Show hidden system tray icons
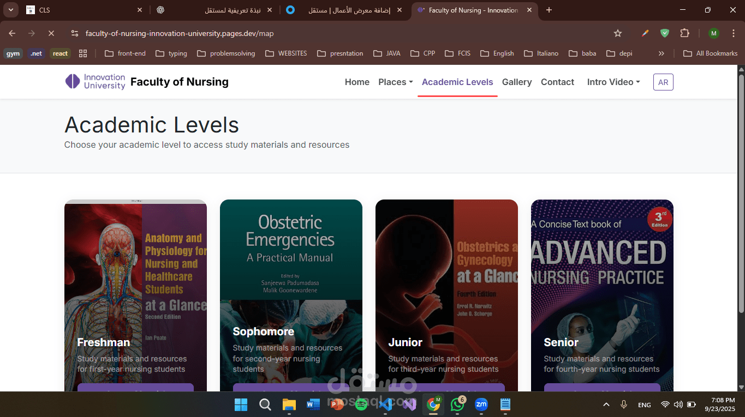Image resolution: width=745 pixels, height=417 pixels. coord(606,404)
